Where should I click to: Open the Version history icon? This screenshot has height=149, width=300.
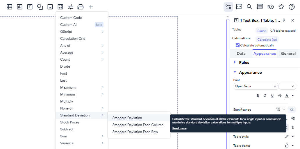click(x=270, y=7)
